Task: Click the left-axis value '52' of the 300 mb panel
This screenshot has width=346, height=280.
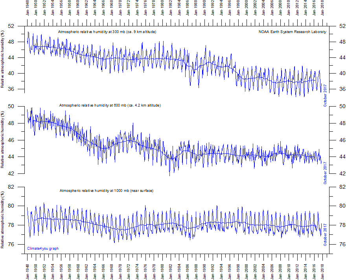Action: point(11,26)
